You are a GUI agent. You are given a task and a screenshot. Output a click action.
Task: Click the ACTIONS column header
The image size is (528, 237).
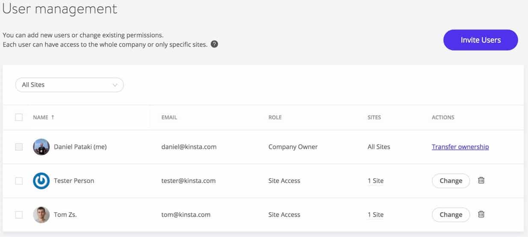point(443,117)
